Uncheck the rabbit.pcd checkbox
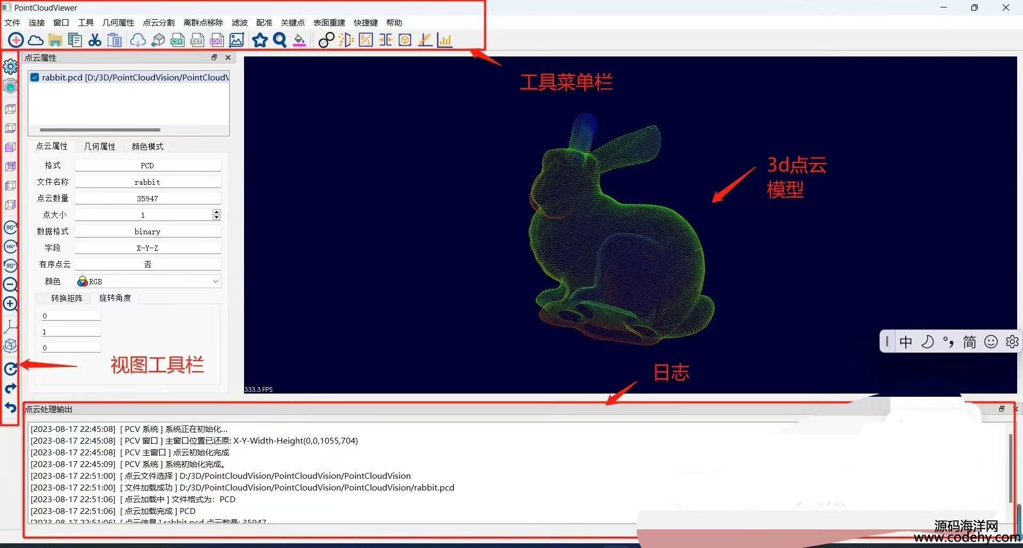The image size is (1023, 548). (x=35, y=77)
